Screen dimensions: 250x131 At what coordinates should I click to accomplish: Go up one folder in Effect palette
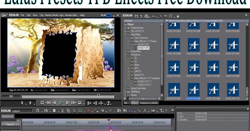pyautogui.click(x=142, y=16)
